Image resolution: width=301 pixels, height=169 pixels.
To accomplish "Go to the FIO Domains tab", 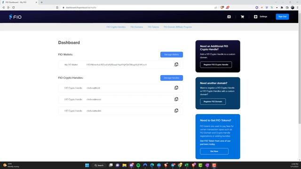I will click(137, 27).
